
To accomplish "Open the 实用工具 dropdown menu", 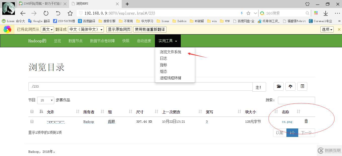I will (168, 41).
